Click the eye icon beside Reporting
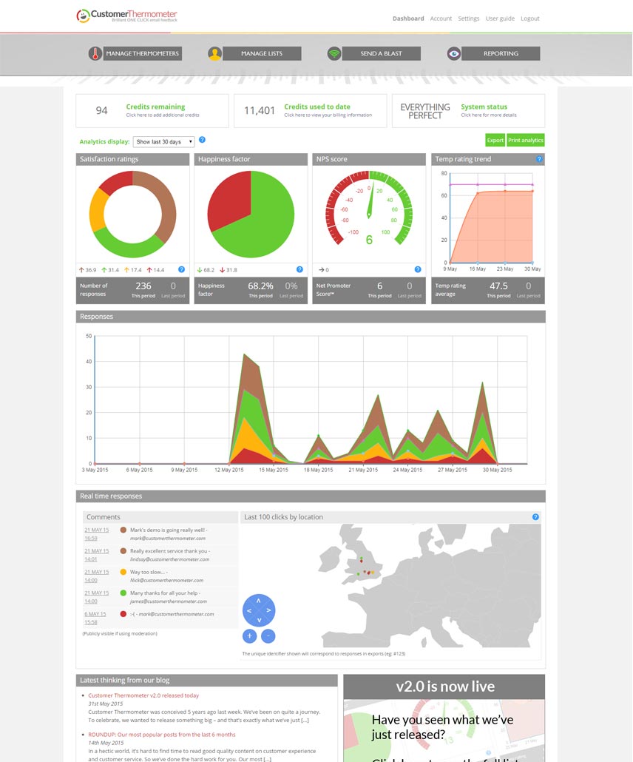633x762 pixels. tap(454, 53)
